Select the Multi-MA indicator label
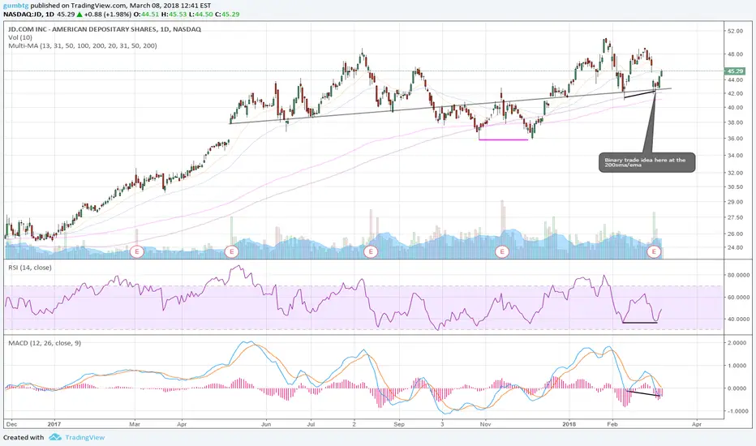The width and height of the screenshot is (756, 446). 83,45
